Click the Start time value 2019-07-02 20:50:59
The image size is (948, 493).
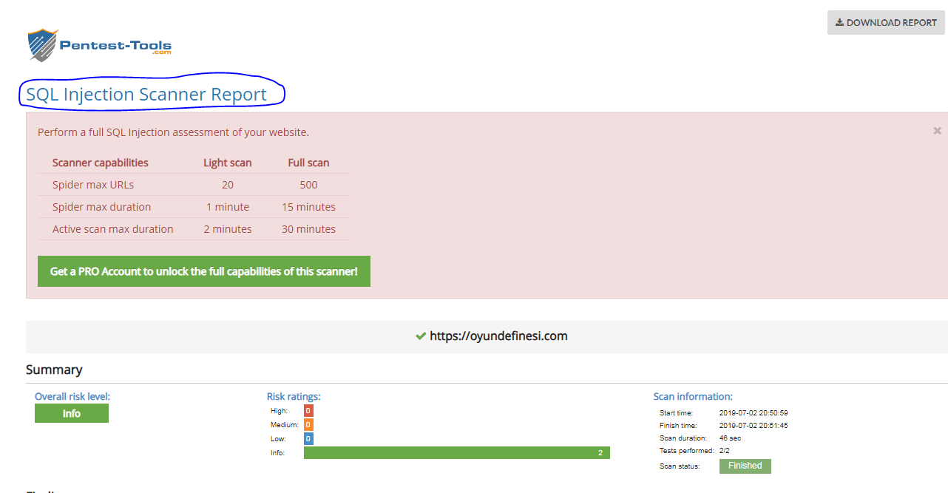tap(754, 413)
